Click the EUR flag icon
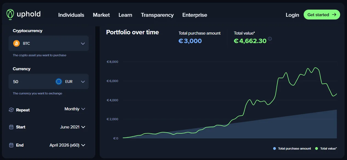 pyautogui.click(x=59, y=82)
